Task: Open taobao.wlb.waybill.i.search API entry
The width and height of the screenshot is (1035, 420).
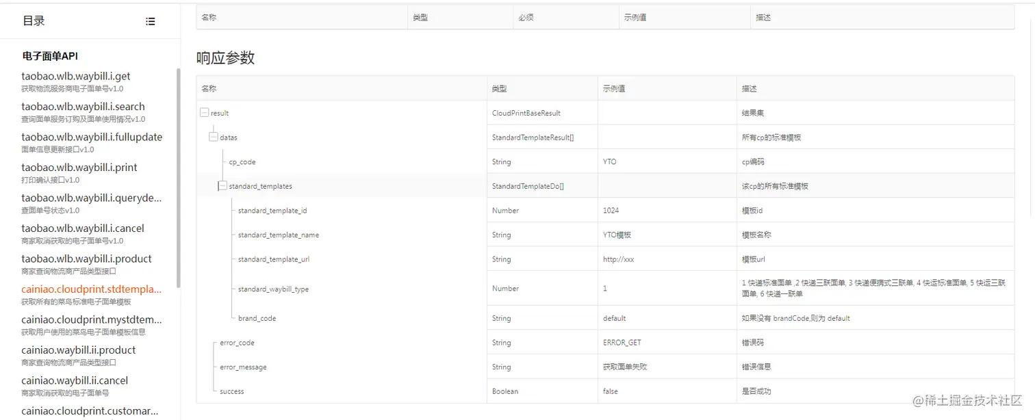Action: click(83, 106)
